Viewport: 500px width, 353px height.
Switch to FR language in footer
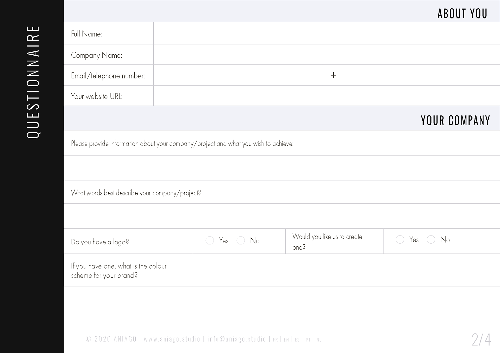click(x=276, y=340)
